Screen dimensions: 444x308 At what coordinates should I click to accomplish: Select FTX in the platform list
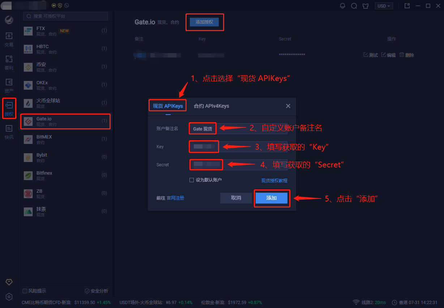65,31
